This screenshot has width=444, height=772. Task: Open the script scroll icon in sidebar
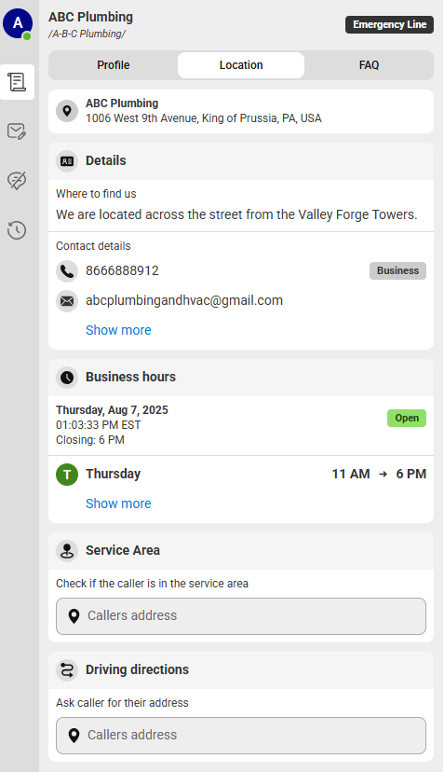17,82
